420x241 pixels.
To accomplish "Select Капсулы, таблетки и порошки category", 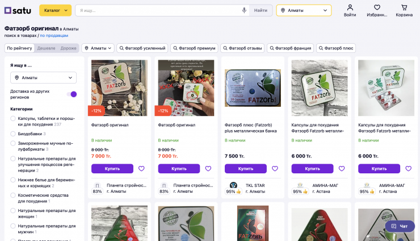I will coord(13,118).
